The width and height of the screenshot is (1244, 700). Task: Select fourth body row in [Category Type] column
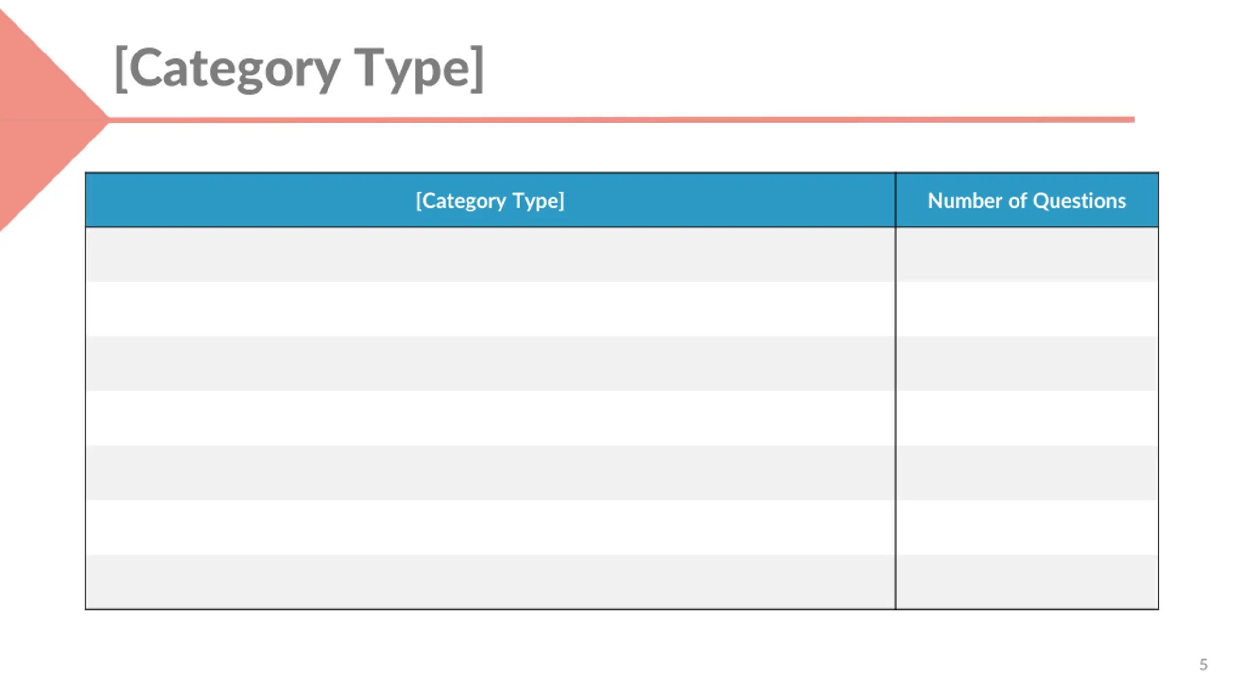click(490, 418)
